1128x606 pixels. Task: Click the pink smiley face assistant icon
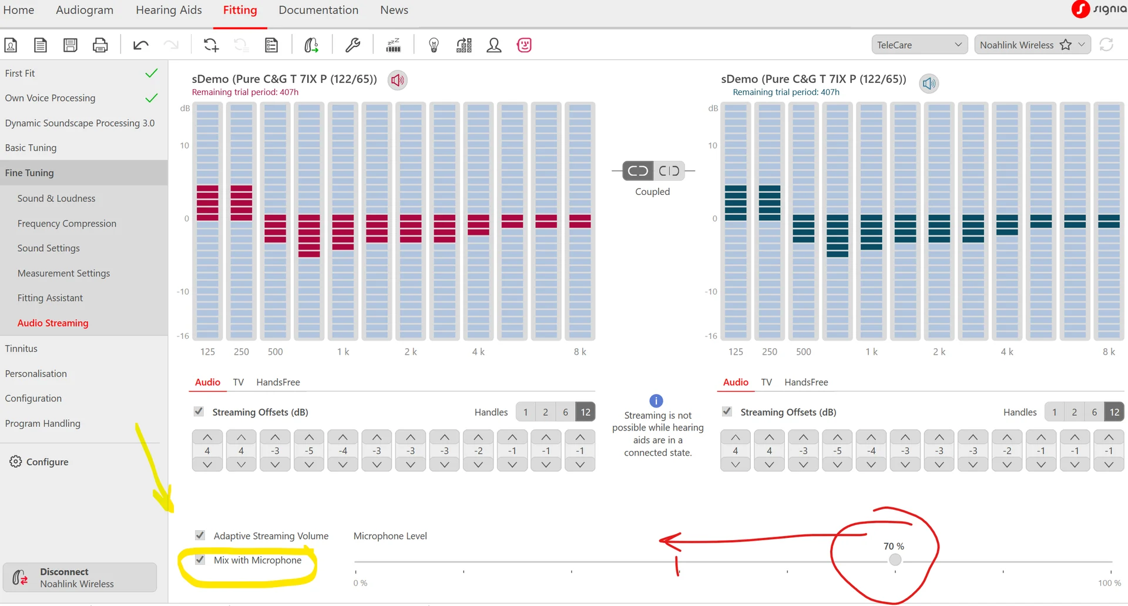[524, 45]
